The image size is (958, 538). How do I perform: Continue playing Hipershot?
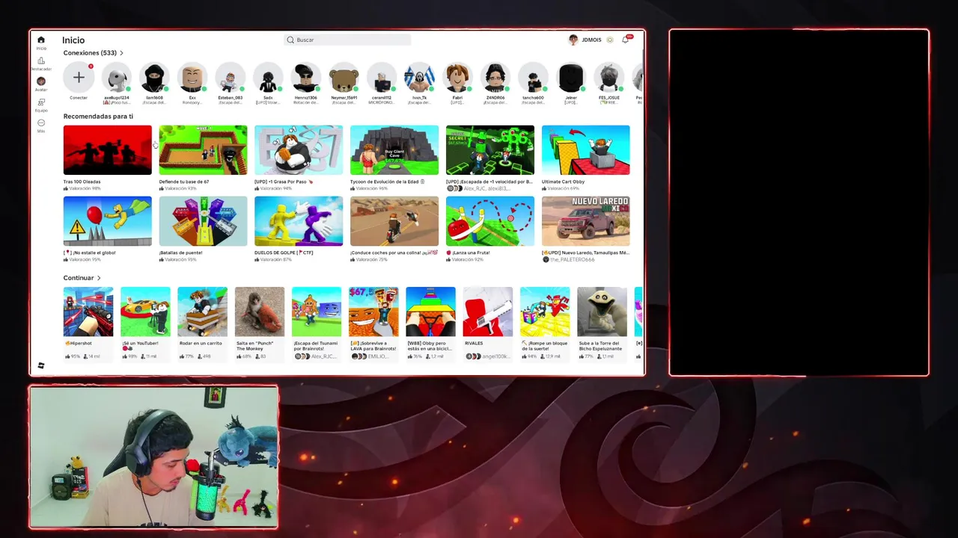click(88, 312)
